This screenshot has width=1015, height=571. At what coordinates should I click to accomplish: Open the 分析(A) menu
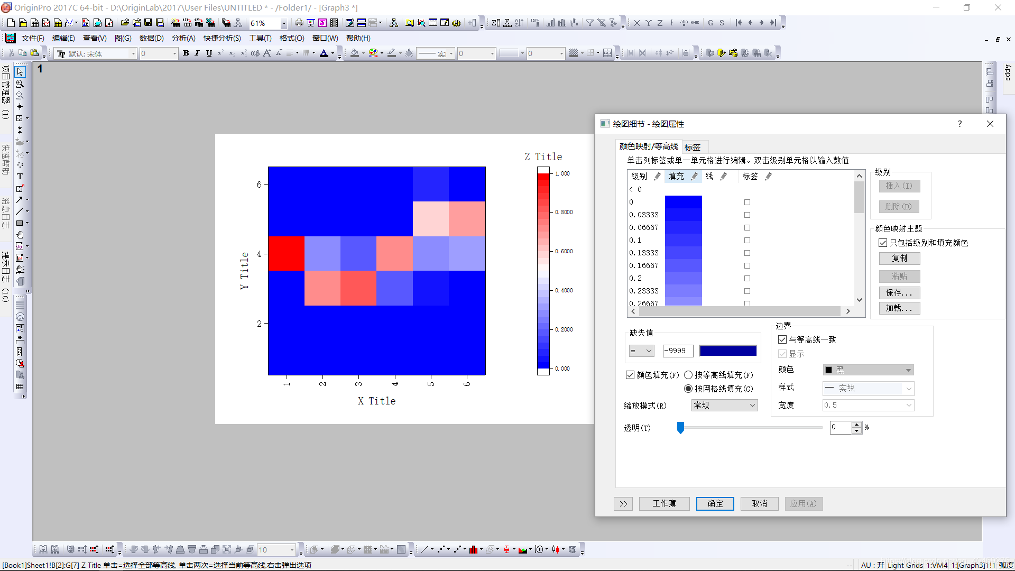coord(183,38)
